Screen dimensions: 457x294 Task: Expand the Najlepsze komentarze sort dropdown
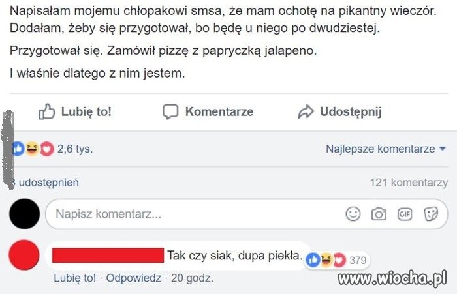386,149
